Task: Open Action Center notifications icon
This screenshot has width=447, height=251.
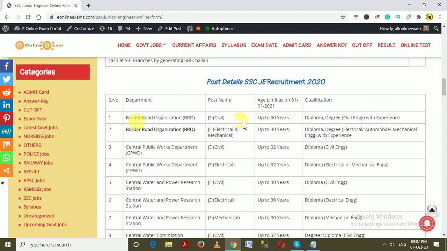Action: (x=437, y=245)
